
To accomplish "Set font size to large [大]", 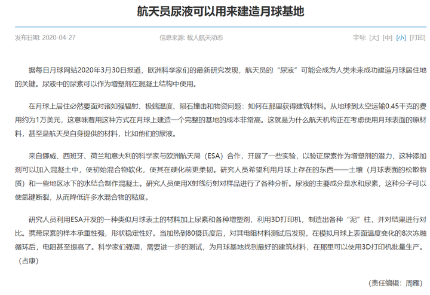I will click(374, 38).
